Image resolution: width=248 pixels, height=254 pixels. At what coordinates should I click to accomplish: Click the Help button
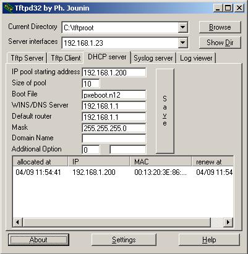point(209,240)
